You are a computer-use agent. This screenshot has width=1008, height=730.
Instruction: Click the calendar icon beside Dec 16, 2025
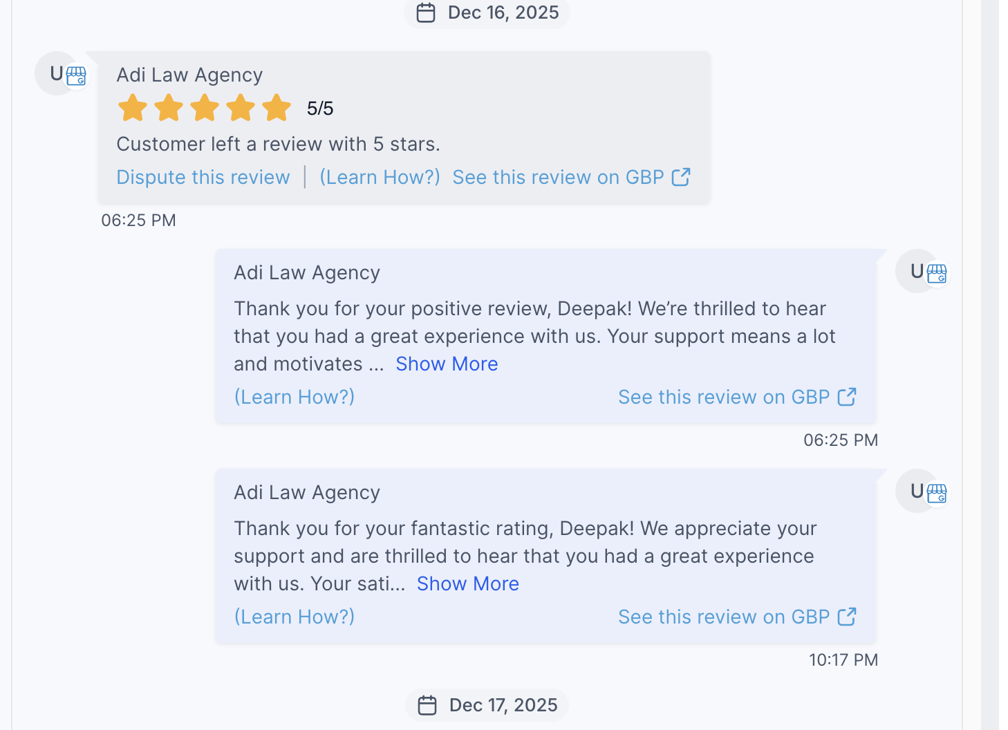[x=426, y=12]
